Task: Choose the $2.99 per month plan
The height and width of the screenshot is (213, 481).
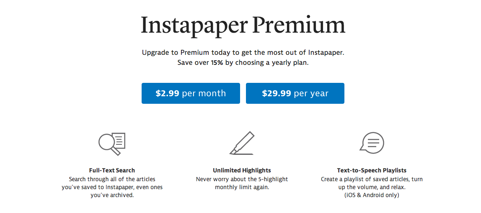Action: pyautogui.click(x=191, y=93)
